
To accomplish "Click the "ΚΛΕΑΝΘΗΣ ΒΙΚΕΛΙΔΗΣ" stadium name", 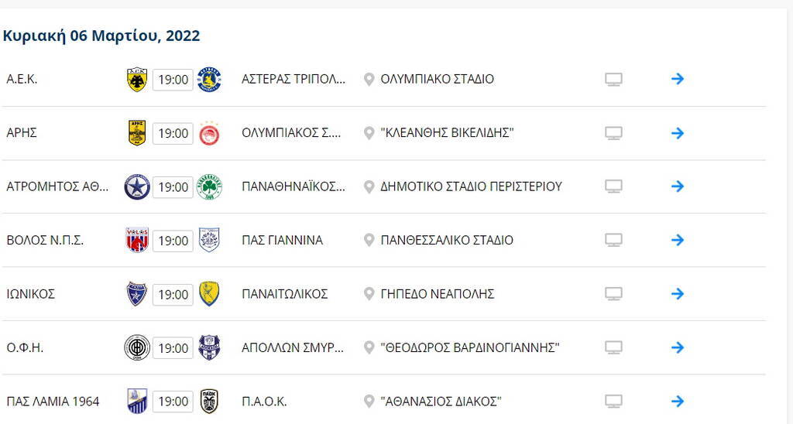I will [x=447, y=133].
